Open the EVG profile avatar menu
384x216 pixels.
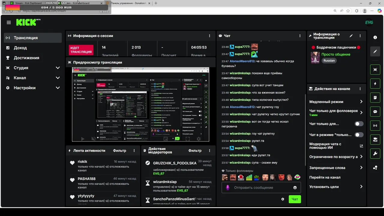(369, 22)
